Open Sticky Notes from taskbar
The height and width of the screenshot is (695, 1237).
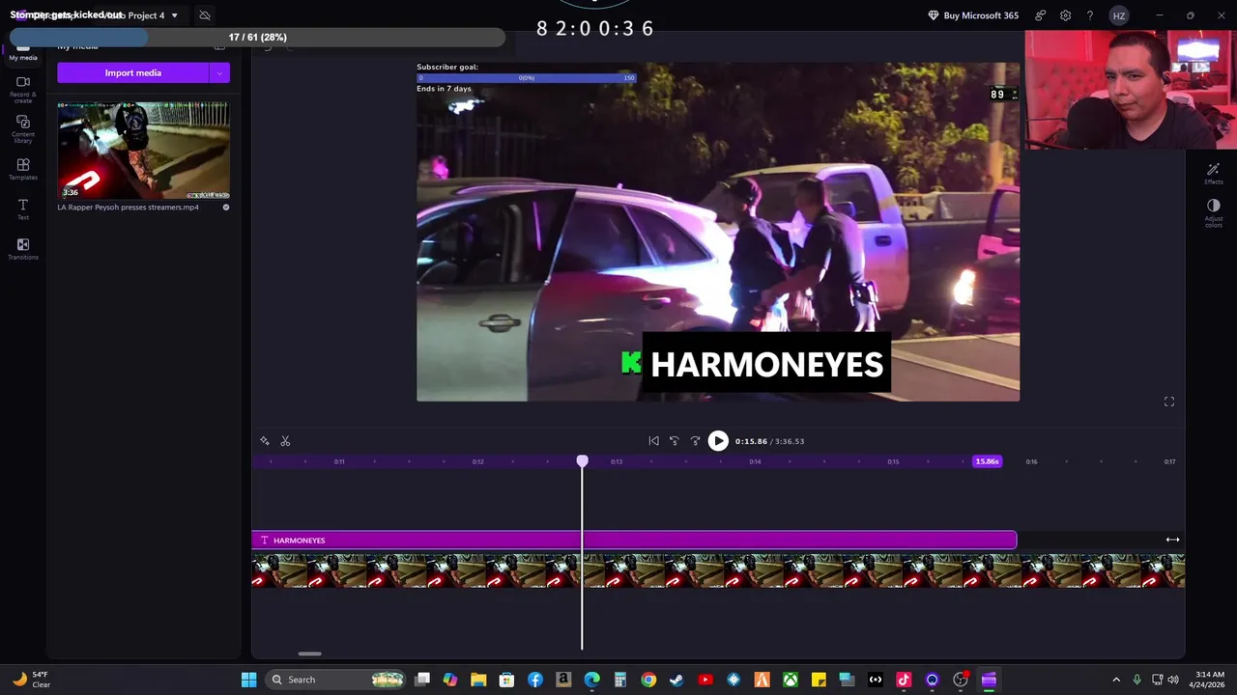[x=819, y=680]
